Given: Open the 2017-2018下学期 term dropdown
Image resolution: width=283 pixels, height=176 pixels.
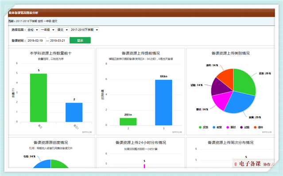Looking at the screenshot, I should pos(84,30).
